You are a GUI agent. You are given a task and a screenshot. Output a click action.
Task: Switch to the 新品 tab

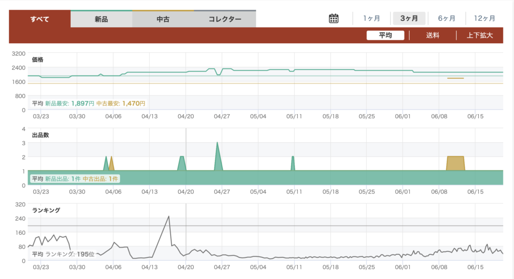click(x=101, y=19)
